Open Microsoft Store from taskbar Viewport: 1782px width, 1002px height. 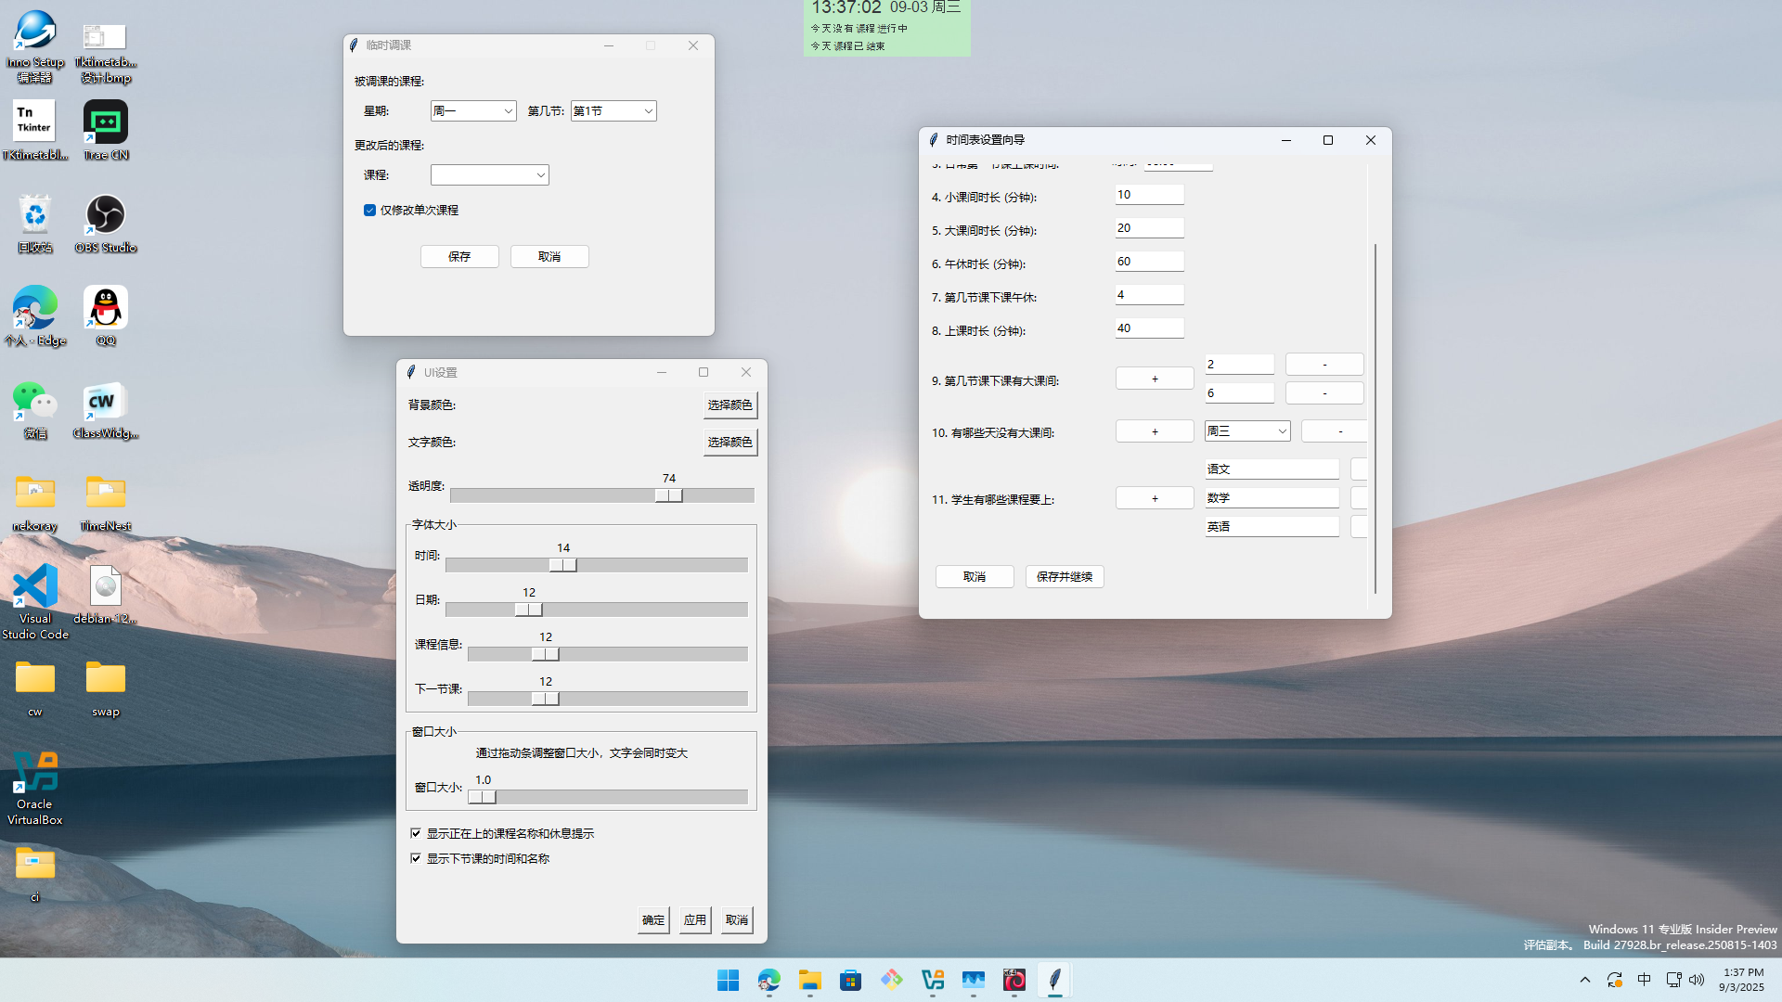(851, 980)
